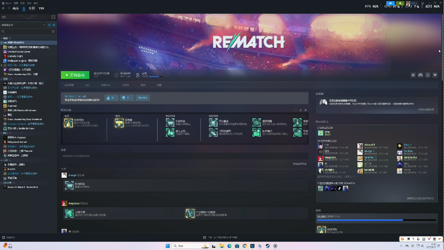
Task: Switch to the 库 (Library) tab
Action: click(x=24, y=8)
